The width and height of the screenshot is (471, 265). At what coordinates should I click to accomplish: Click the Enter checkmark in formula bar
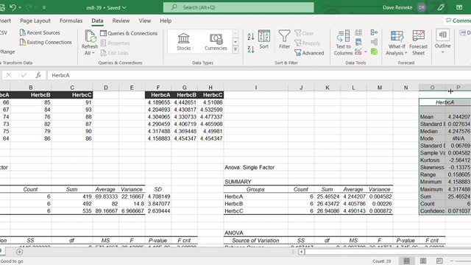click(24, 75)
